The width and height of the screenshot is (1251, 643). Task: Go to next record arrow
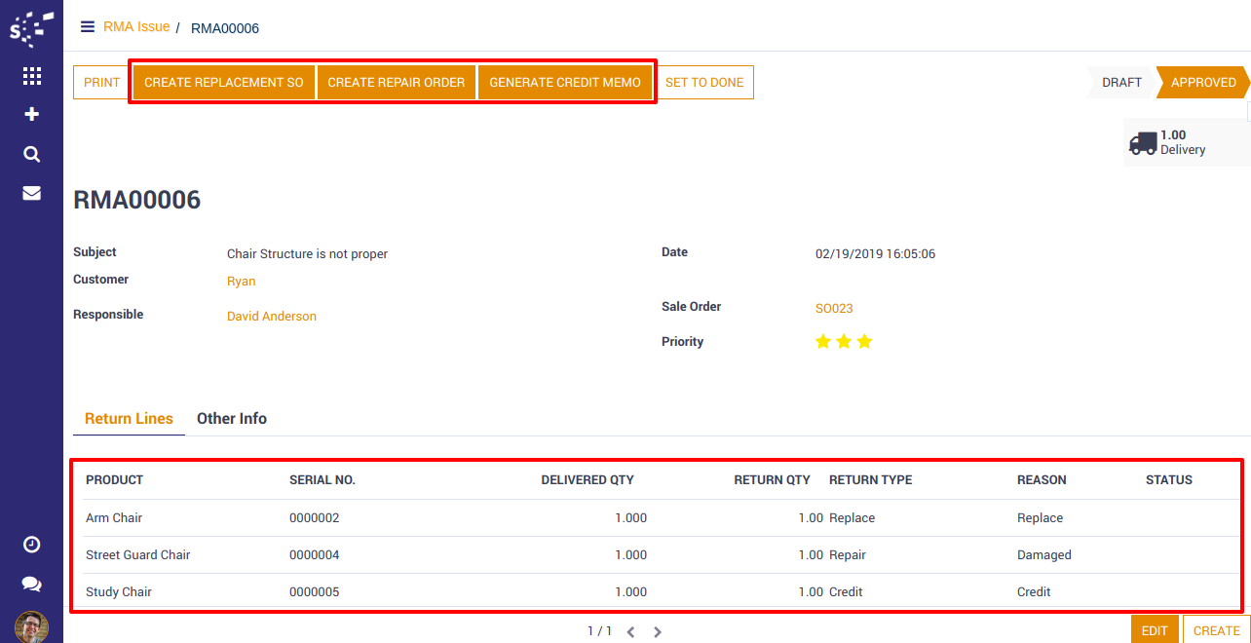click(x=658, y=632)
